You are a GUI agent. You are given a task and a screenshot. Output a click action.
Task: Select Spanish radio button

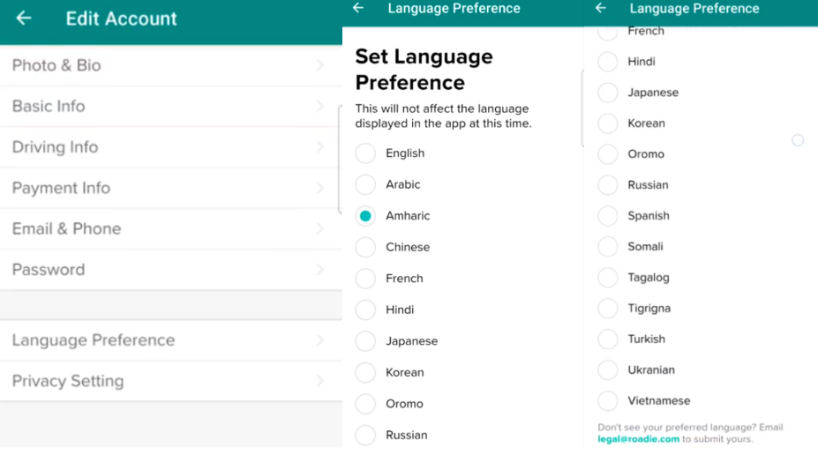point(608,216)
